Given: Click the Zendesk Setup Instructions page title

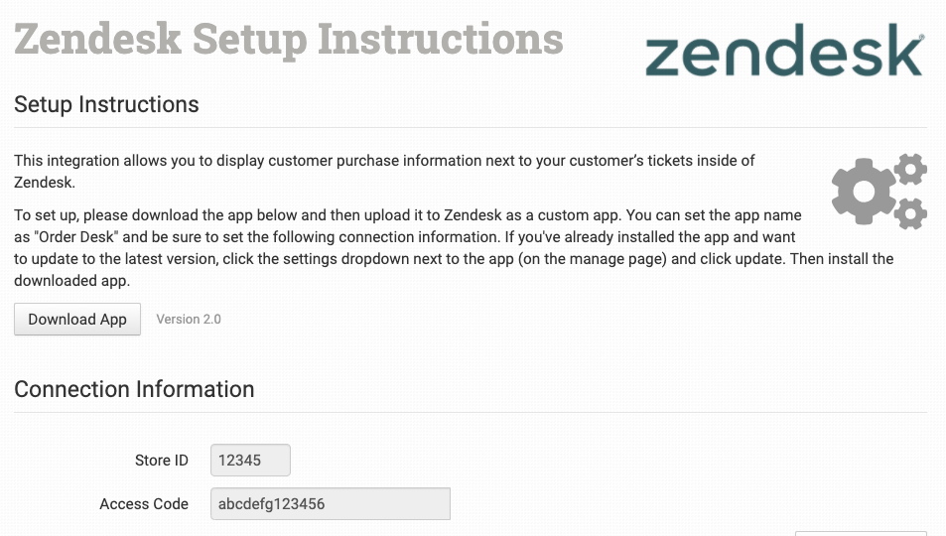Looking at the screenshot, I should [x=289, y=40].
